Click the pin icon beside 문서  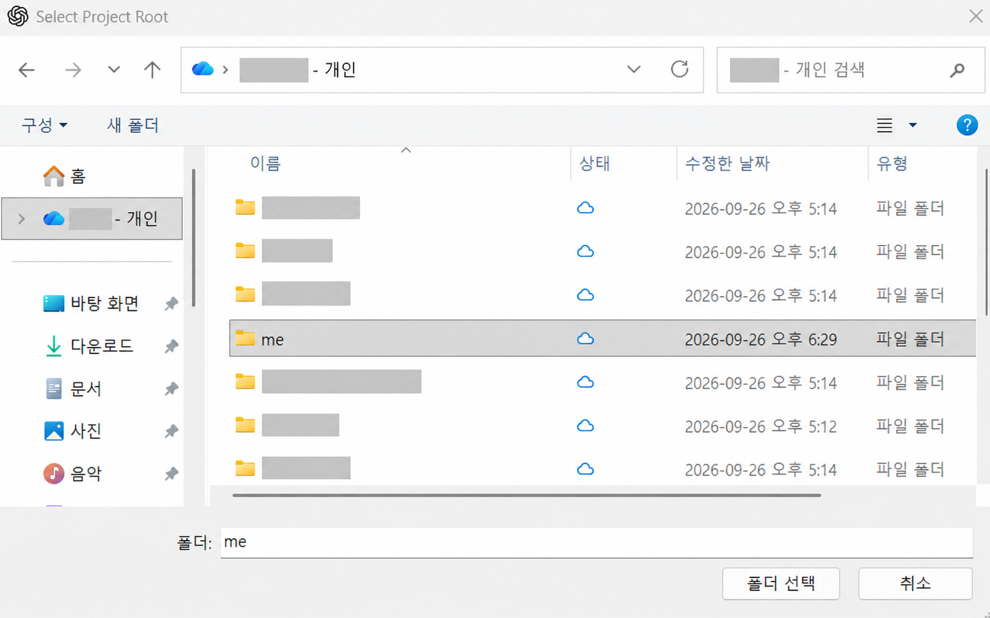tap(171, 389)
